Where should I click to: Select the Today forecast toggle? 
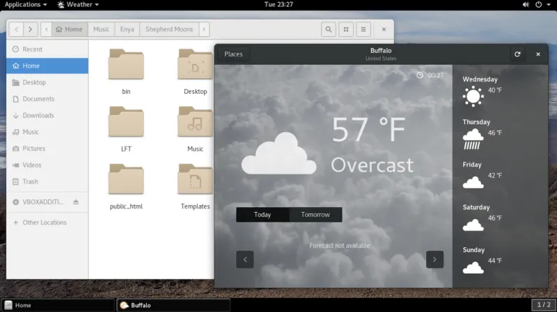(x=262, y=215)
